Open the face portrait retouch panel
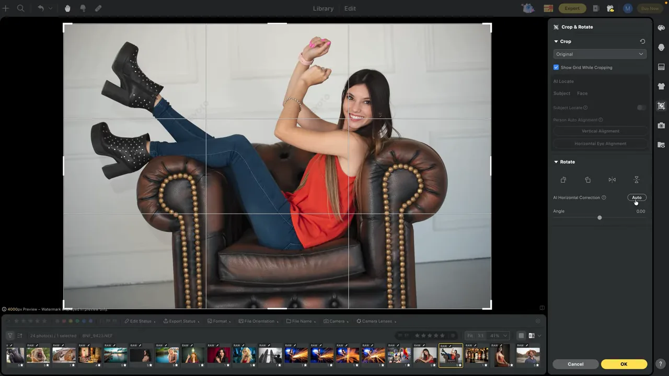The image size is (669, 376). click(661, 48)
